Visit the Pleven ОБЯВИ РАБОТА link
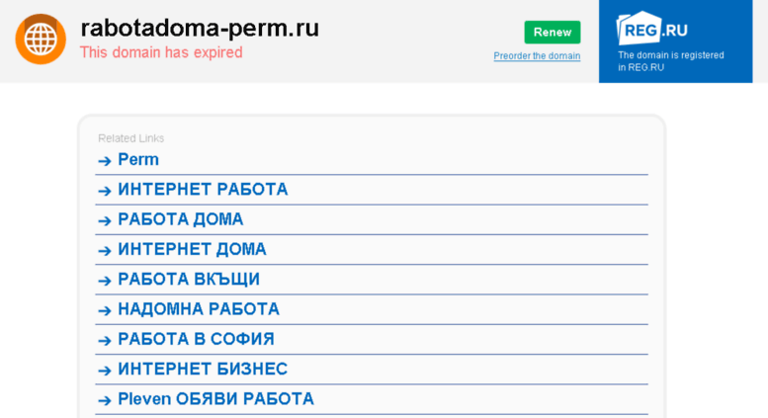The image size is (768, 418). (216, 399)
